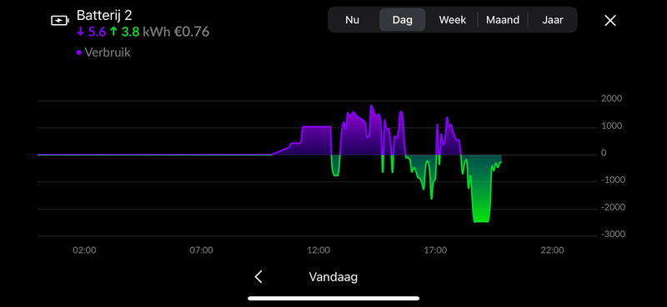The image size is (667, 307).
Task: Toggle the Verbruik legend item
Action: tap(103, 52)
